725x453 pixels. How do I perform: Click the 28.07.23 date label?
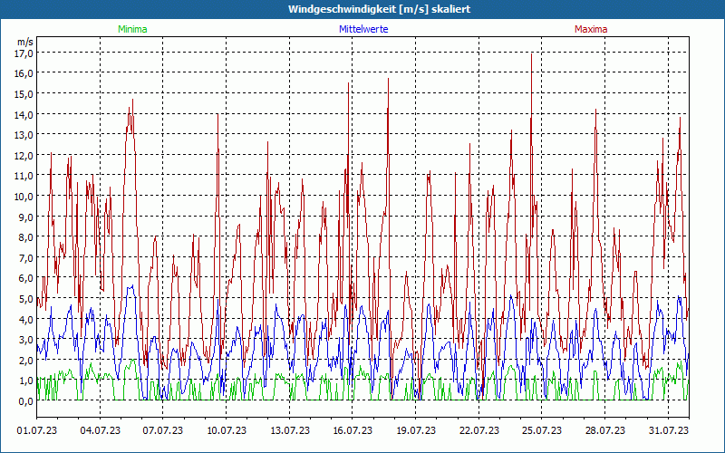[x=605, y=430]
